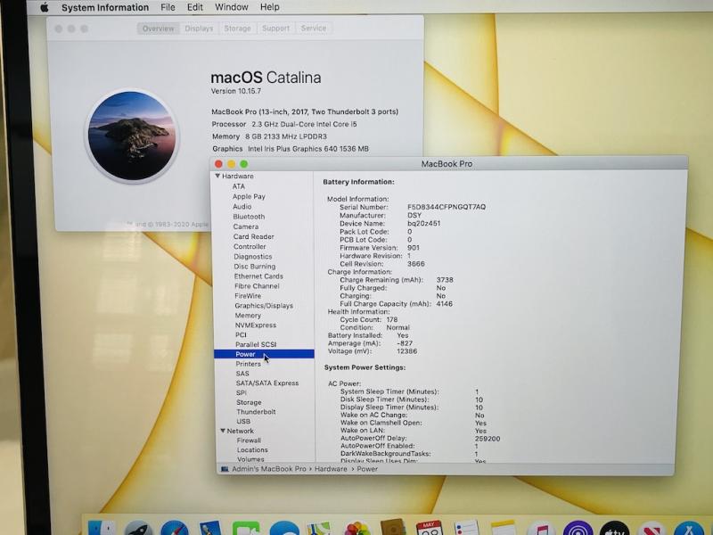Viewport: 713px width, 535px height.
Task: Collapse the Network disclosure triangle
Action: click(x=223, y=431)
